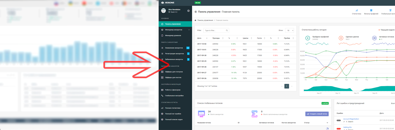This screenshot has width=395, height=130.
Task: Click the Регистрация аккаунтов list icon
Action: coord(162,54)
